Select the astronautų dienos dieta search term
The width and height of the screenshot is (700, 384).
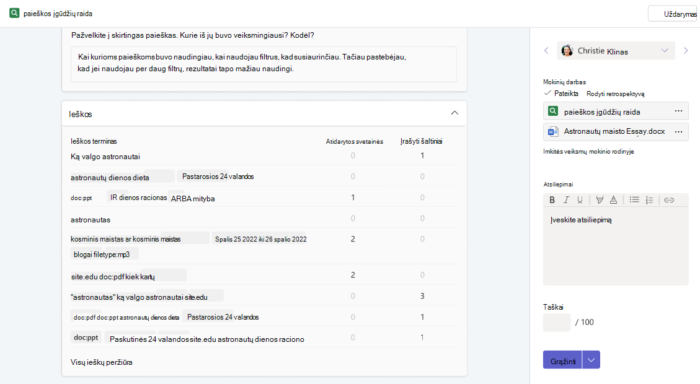tap(110, 178)
